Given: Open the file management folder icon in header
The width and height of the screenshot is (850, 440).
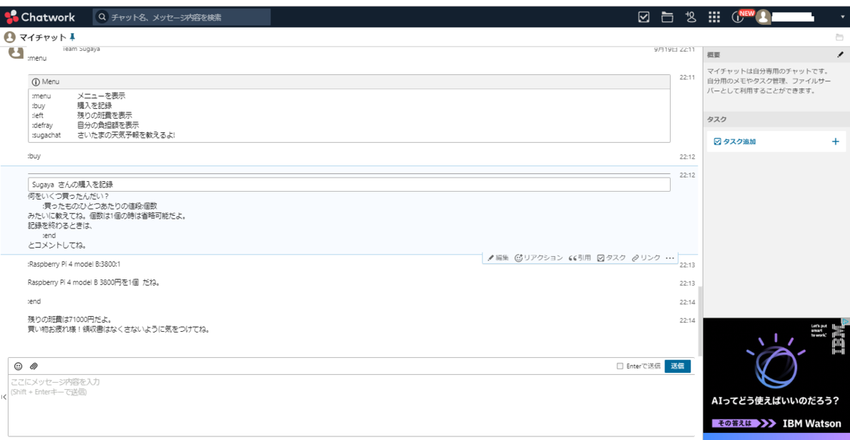Looking at the screenshot, I should pyautogui.click(x=667, y=17).
